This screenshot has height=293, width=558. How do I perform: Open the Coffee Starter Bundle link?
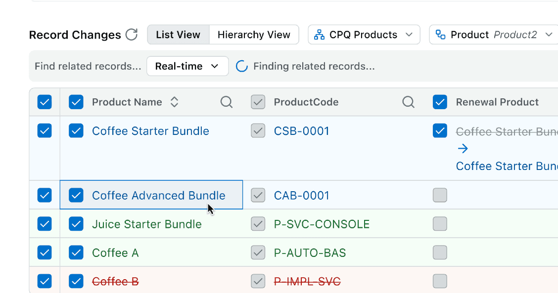(x=150, y=131)
